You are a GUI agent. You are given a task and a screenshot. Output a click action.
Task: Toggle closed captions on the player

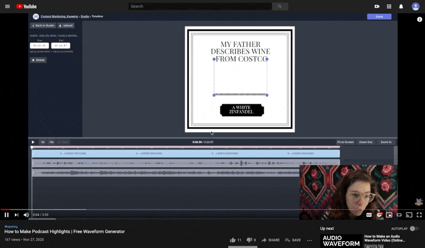click(369, 215)
